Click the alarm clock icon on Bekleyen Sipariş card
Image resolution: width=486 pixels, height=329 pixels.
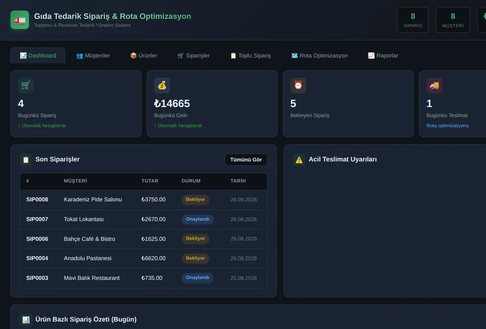pos(298,86)
